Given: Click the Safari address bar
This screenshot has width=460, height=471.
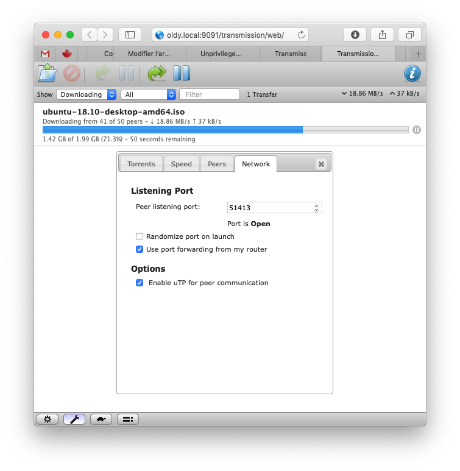Looking at the screenshot, I should pos(230,35).
